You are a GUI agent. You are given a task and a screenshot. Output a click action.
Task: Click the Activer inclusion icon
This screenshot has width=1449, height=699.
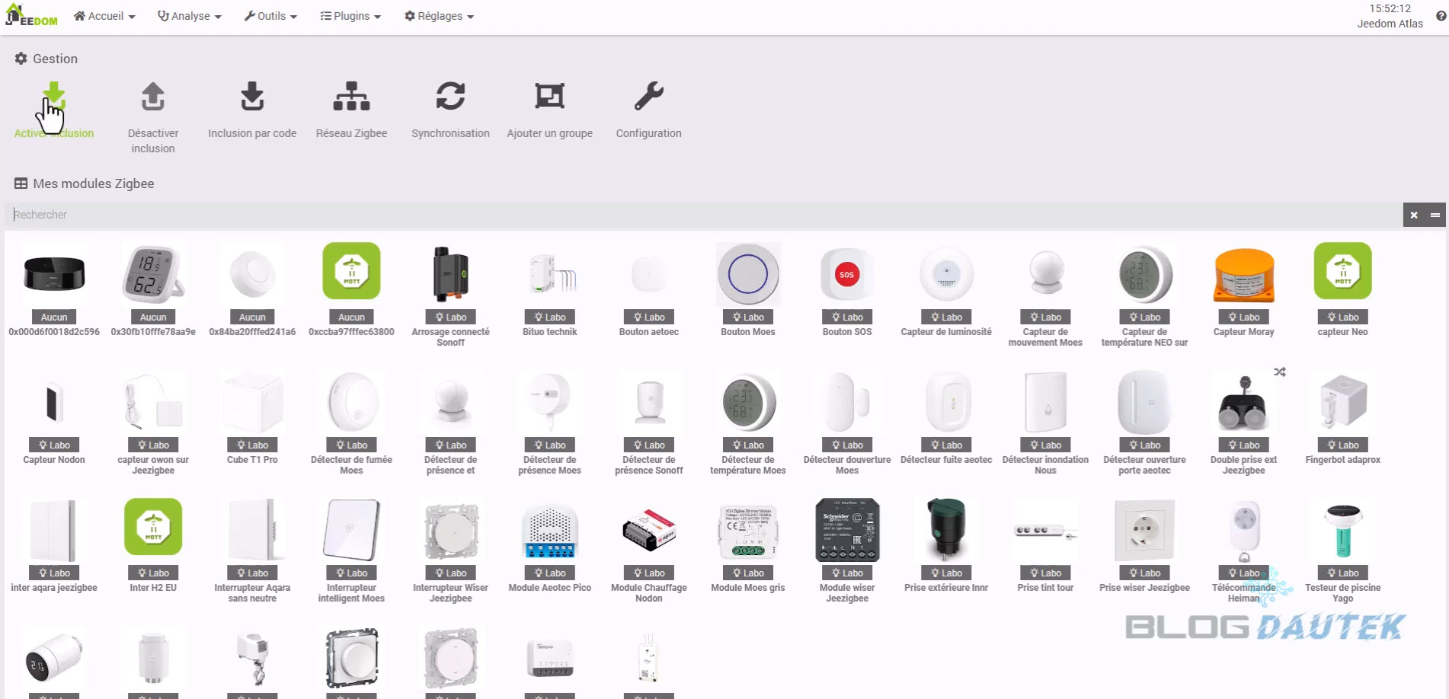click(53, 98)
